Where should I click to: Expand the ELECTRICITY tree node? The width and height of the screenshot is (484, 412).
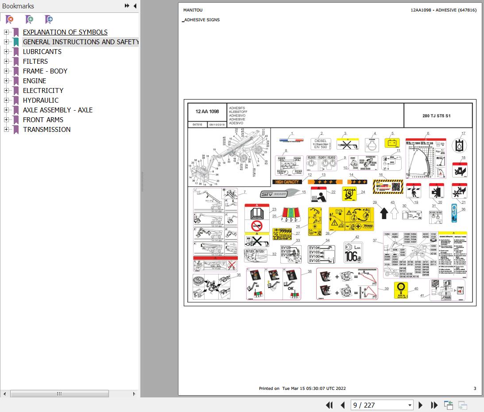pyautogui.click(x=6, y=90)
